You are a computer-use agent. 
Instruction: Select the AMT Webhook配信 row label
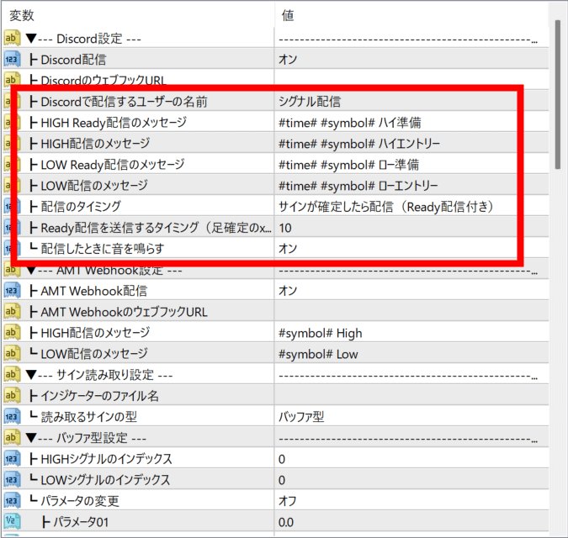(93, 291)
